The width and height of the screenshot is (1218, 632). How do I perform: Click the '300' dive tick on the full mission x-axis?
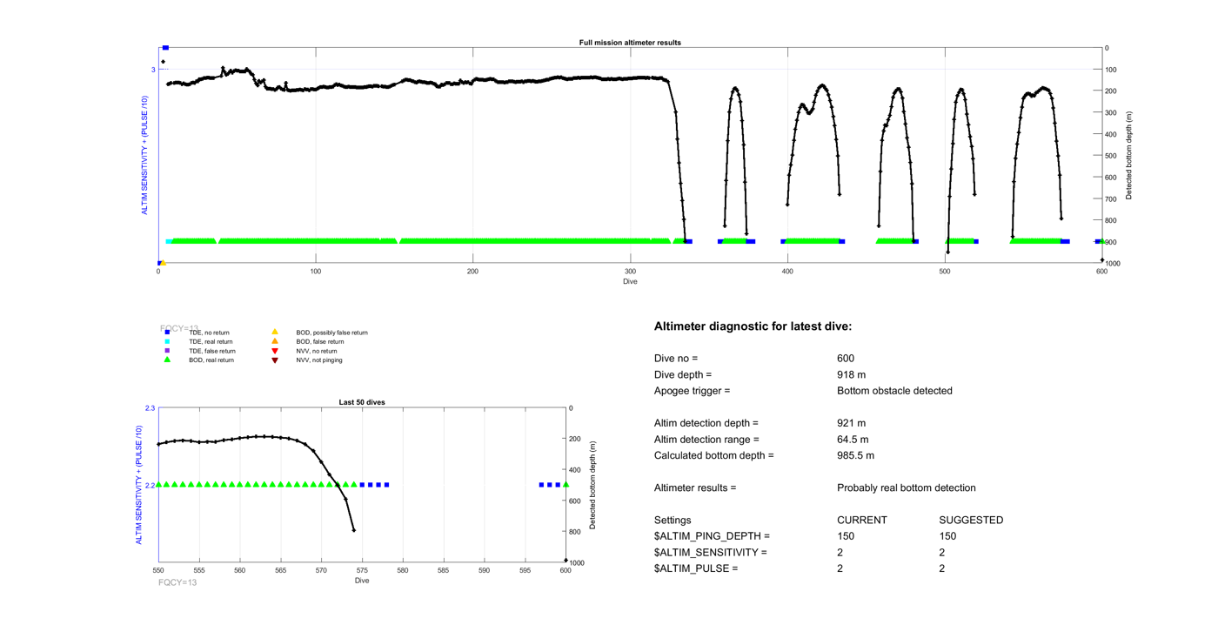(x=630, y=272)
